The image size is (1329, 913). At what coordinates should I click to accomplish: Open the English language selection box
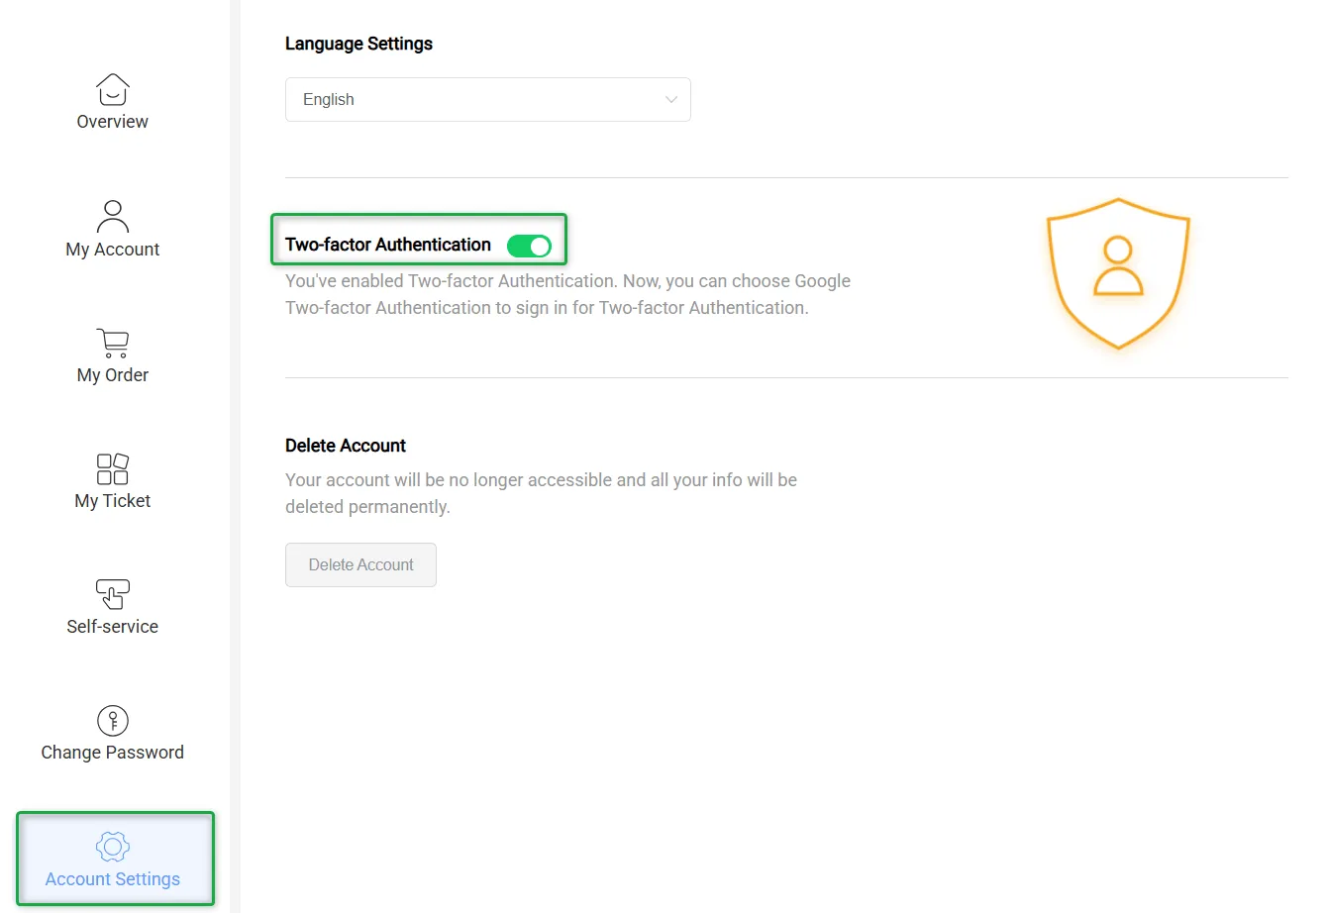[x=475, y=100]
